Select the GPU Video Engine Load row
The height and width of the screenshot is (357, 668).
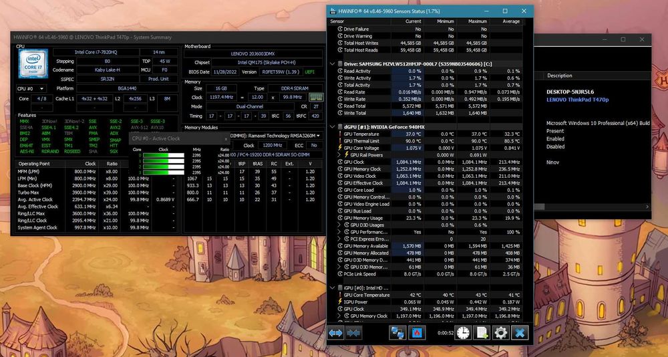tap(425, 204)
